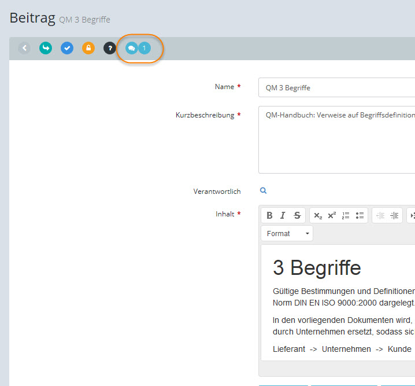
Task: Click the comment count badge showing 1
Action: pyautogui.click(x=144, y=49)
